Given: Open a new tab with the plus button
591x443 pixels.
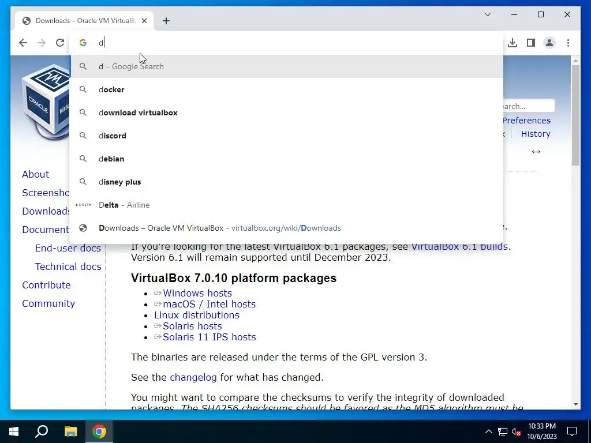Looking at the screenshot, I should tap(166, 21).
